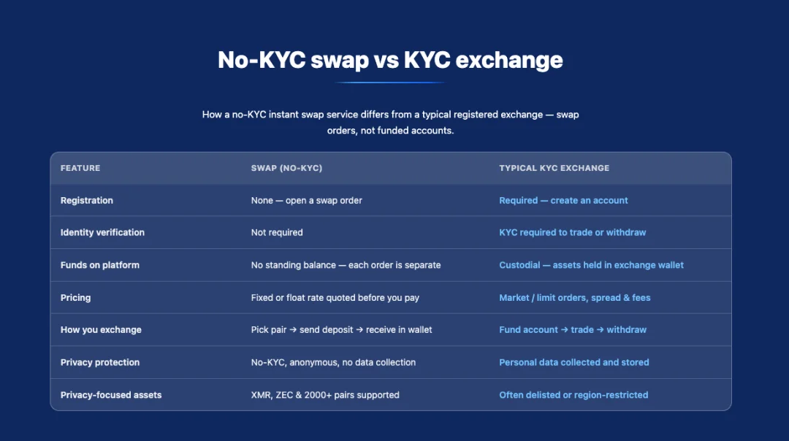Click 'XMR, ZEC & 2000+ pairs supported'
The width and height of the screenshot is (789, 441).
tap(325, 395)
